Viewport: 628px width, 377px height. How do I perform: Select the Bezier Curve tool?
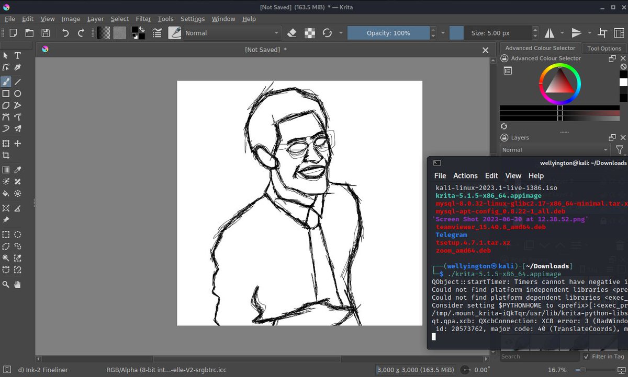tap(6, 117)
